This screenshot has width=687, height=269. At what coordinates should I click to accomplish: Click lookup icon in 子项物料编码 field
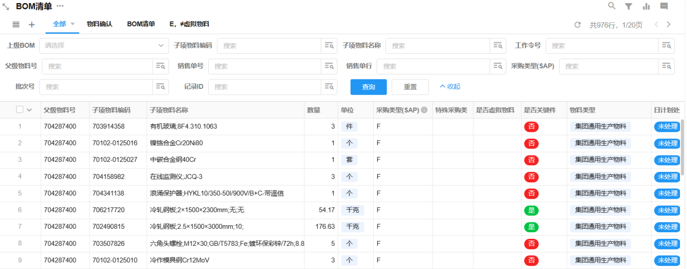pyautogui.click(x=329, y=46)
